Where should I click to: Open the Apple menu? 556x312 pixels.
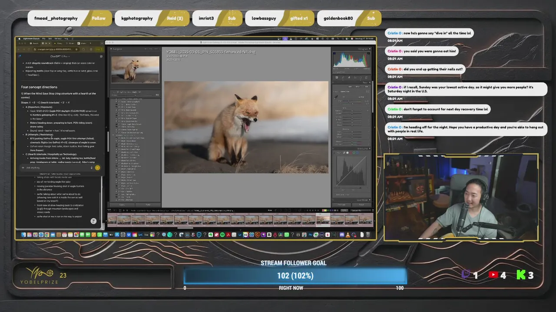tap(20, 39)
